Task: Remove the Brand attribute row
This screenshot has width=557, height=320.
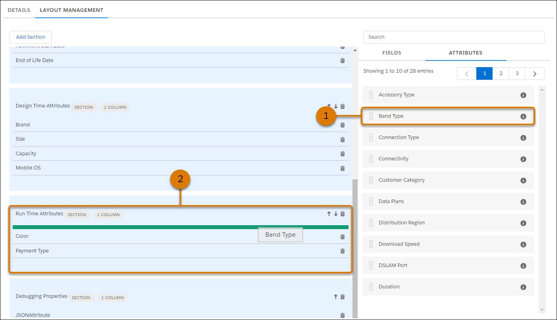Action: [343, 125]
